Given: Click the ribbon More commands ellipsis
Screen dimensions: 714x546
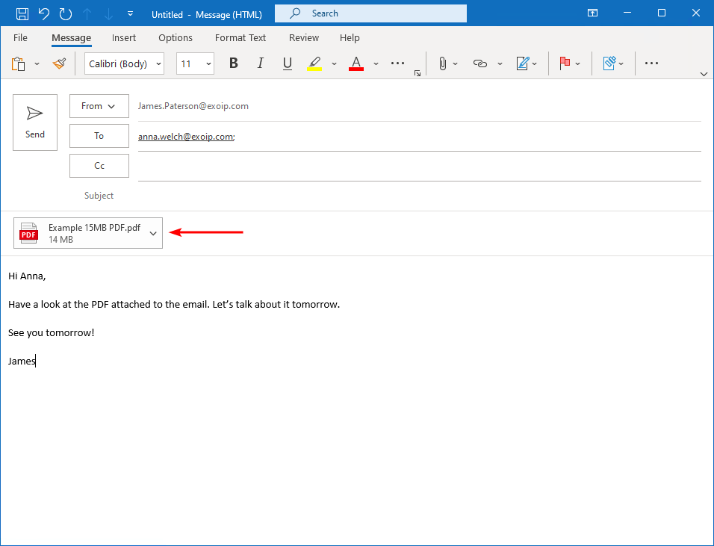Looking at the screenshot, I should click(651, 63).
